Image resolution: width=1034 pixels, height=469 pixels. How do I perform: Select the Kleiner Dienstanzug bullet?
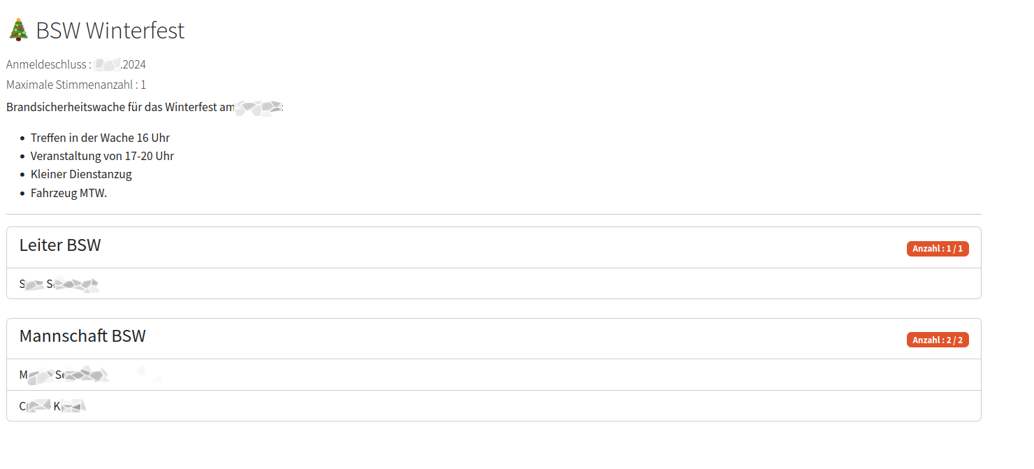click(81, 174)
